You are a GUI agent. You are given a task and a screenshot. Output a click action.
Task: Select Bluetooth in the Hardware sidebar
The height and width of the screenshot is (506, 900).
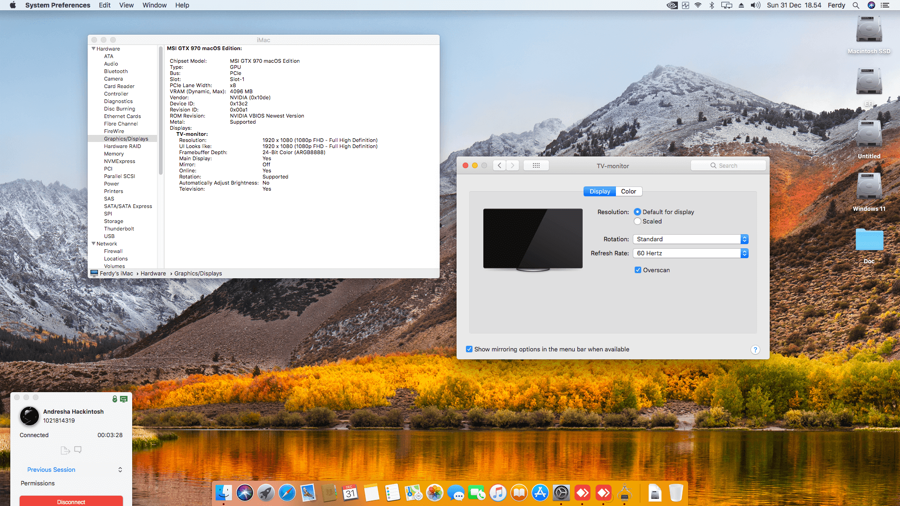point(115,71)
